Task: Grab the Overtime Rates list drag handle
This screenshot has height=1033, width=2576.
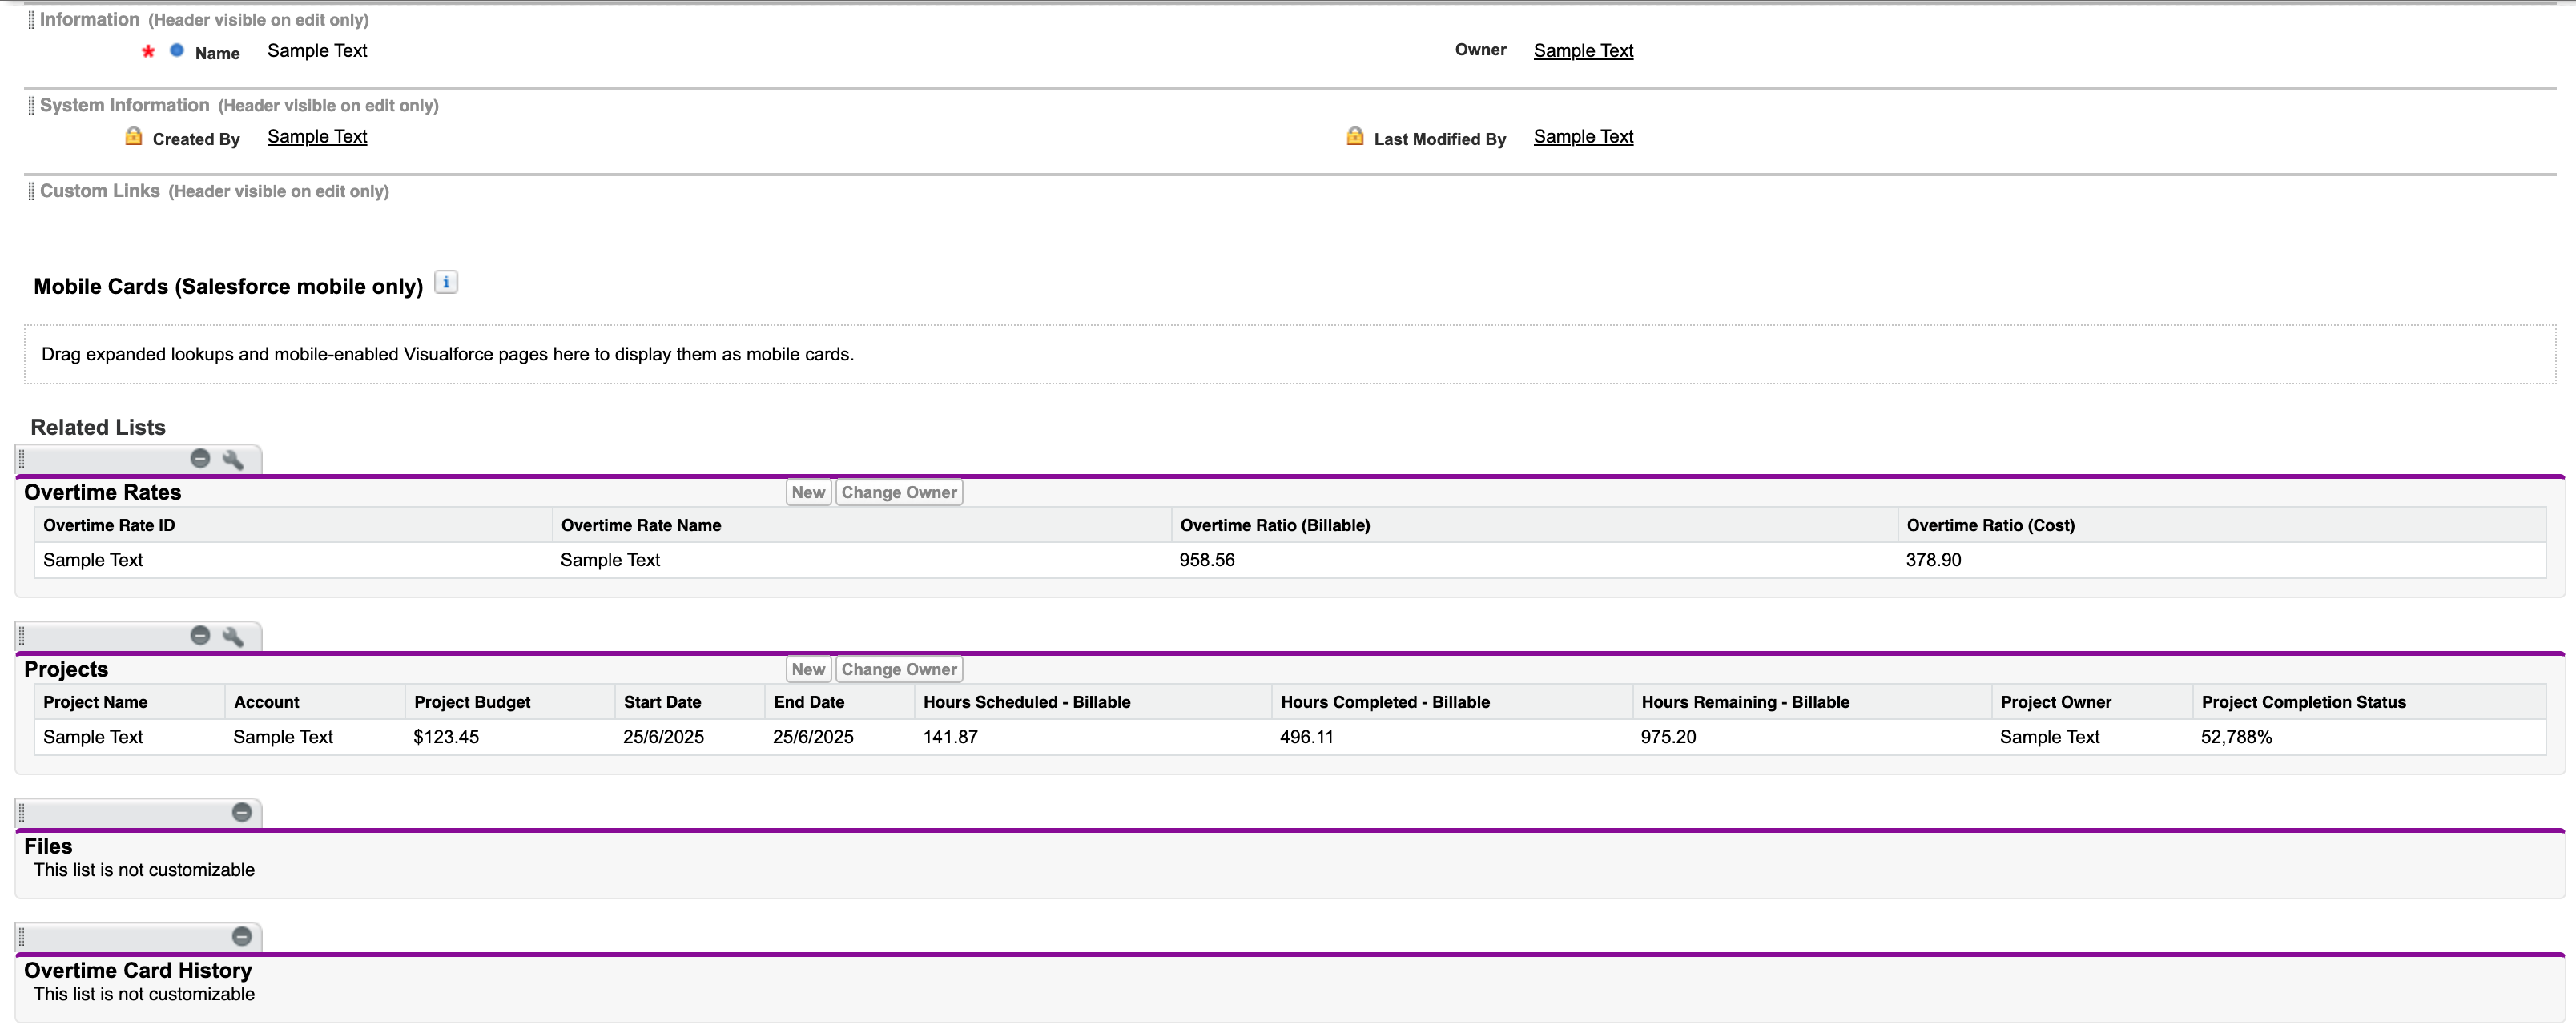Action: [x=22, y=460]
